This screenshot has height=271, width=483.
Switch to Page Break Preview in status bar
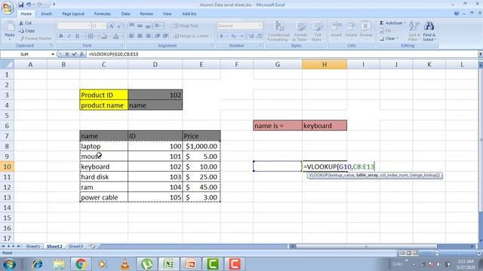pyautogui.click(x=415, y=253)
